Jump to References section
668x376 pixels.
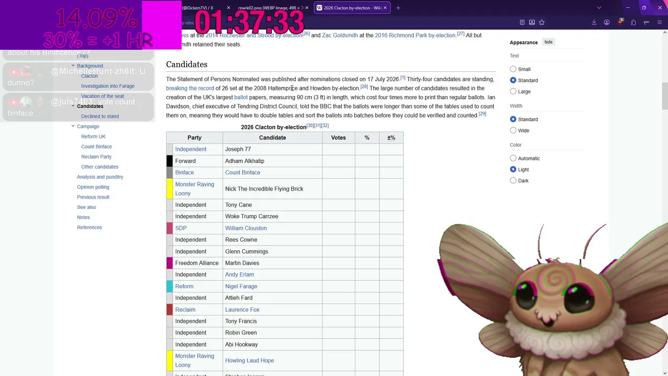(89, 227)
